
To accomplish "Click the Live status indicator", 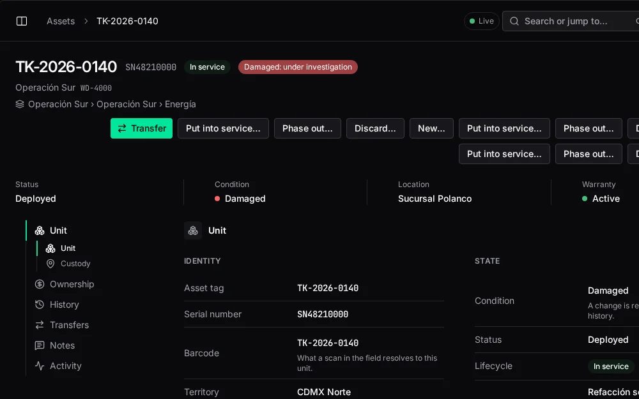I will 482,21.
